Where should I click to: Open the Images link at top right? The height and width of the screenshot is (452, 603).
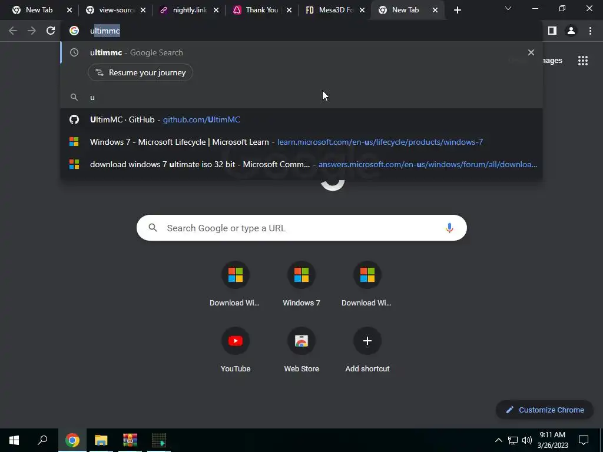(552, 61)
